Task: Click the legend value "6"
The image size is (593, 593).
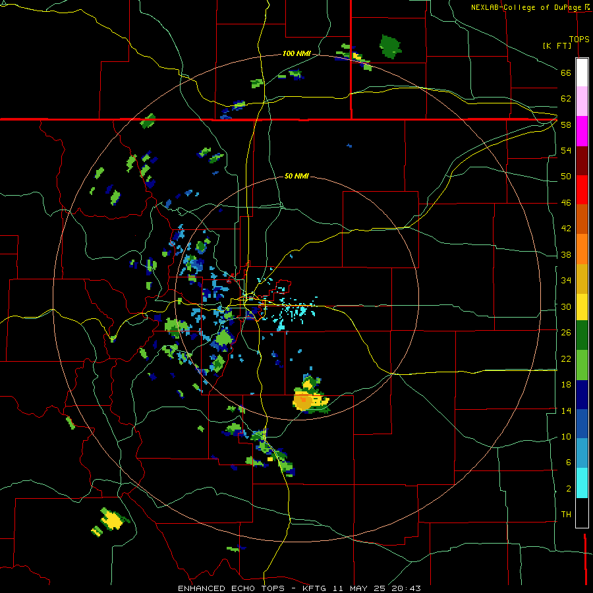Action: point(568,463)
